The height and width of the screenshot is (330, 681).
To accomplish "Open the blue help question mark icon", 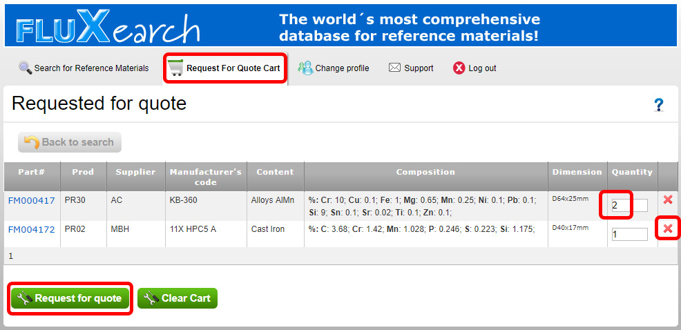I will (x=659, y=105).
